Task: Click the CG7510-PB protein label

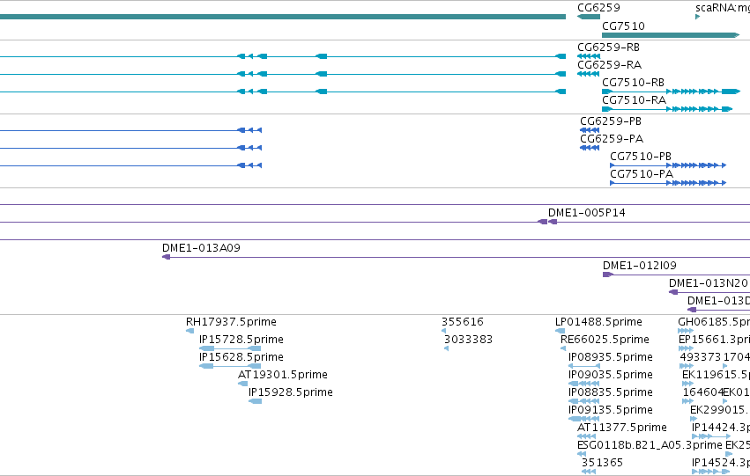Action: (x=641, y=157)
